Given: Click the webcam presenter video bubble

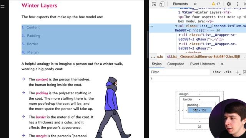Looking at the screenshot, I should (x=227, y=118).
